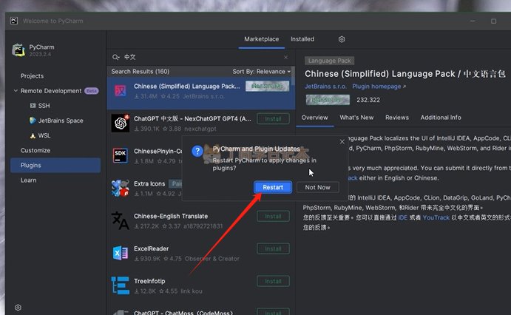Install the TreeInfotip plugin
Image resolution: width=511 pixels, height=315 pixels.
273,281
